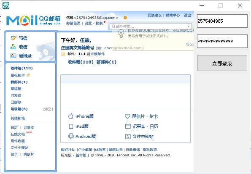This screenshot has height=174, width=251.
Task: Open 通讯录 address book
Action: (x=25, y=55)
